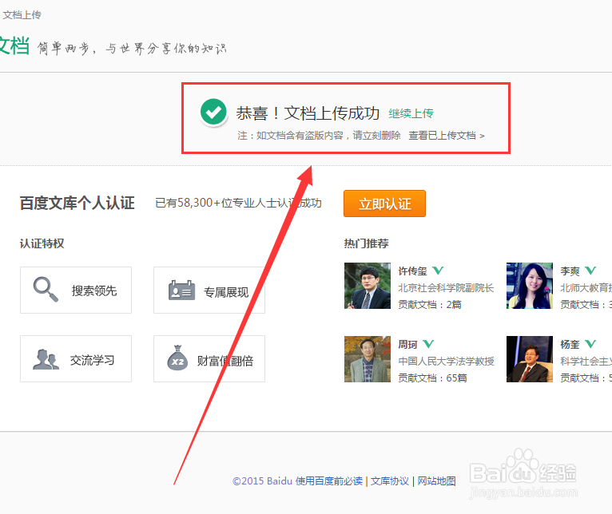This screenshot has width=612, height=514.
Task: Click the V badge next to 李爽
Action: (590, 271)
